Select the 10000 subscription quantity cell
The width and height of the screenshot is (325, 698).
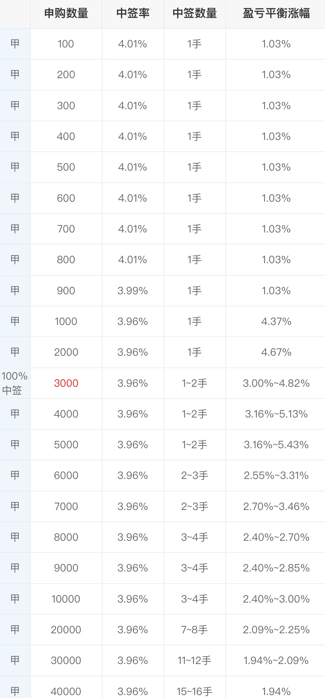(x=66, y=599)
